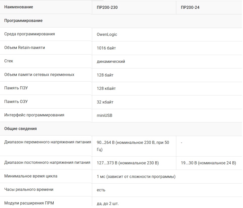Select the "128 кбайт" ПЗУ memory value
This screenshot has width=243, height=208.
click(x=106, y=89)
